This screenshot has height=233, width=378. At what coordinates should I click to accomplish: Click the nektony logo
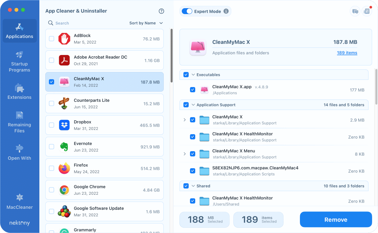(x=20, y=223)
